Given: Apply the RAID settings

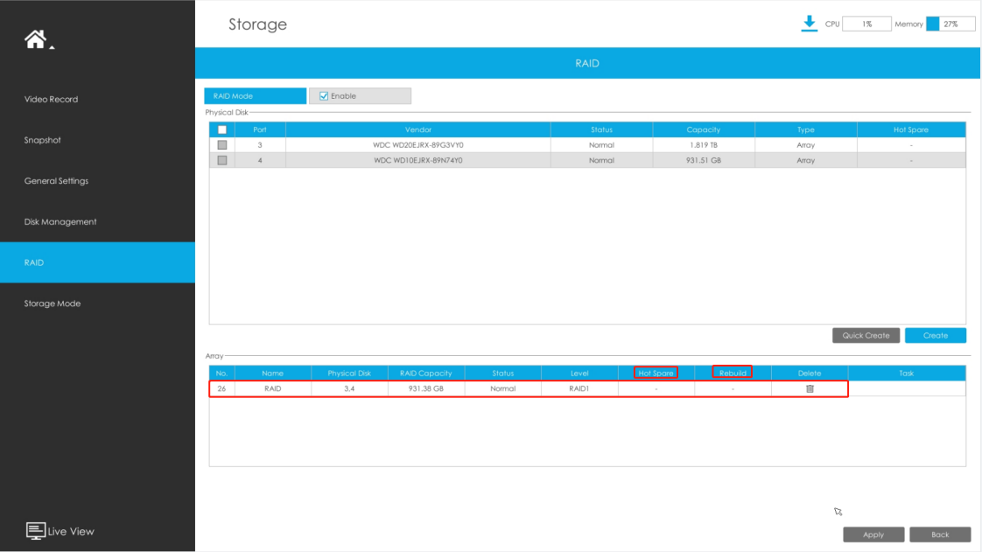Looking at the screenshot, I should point(873,535).
